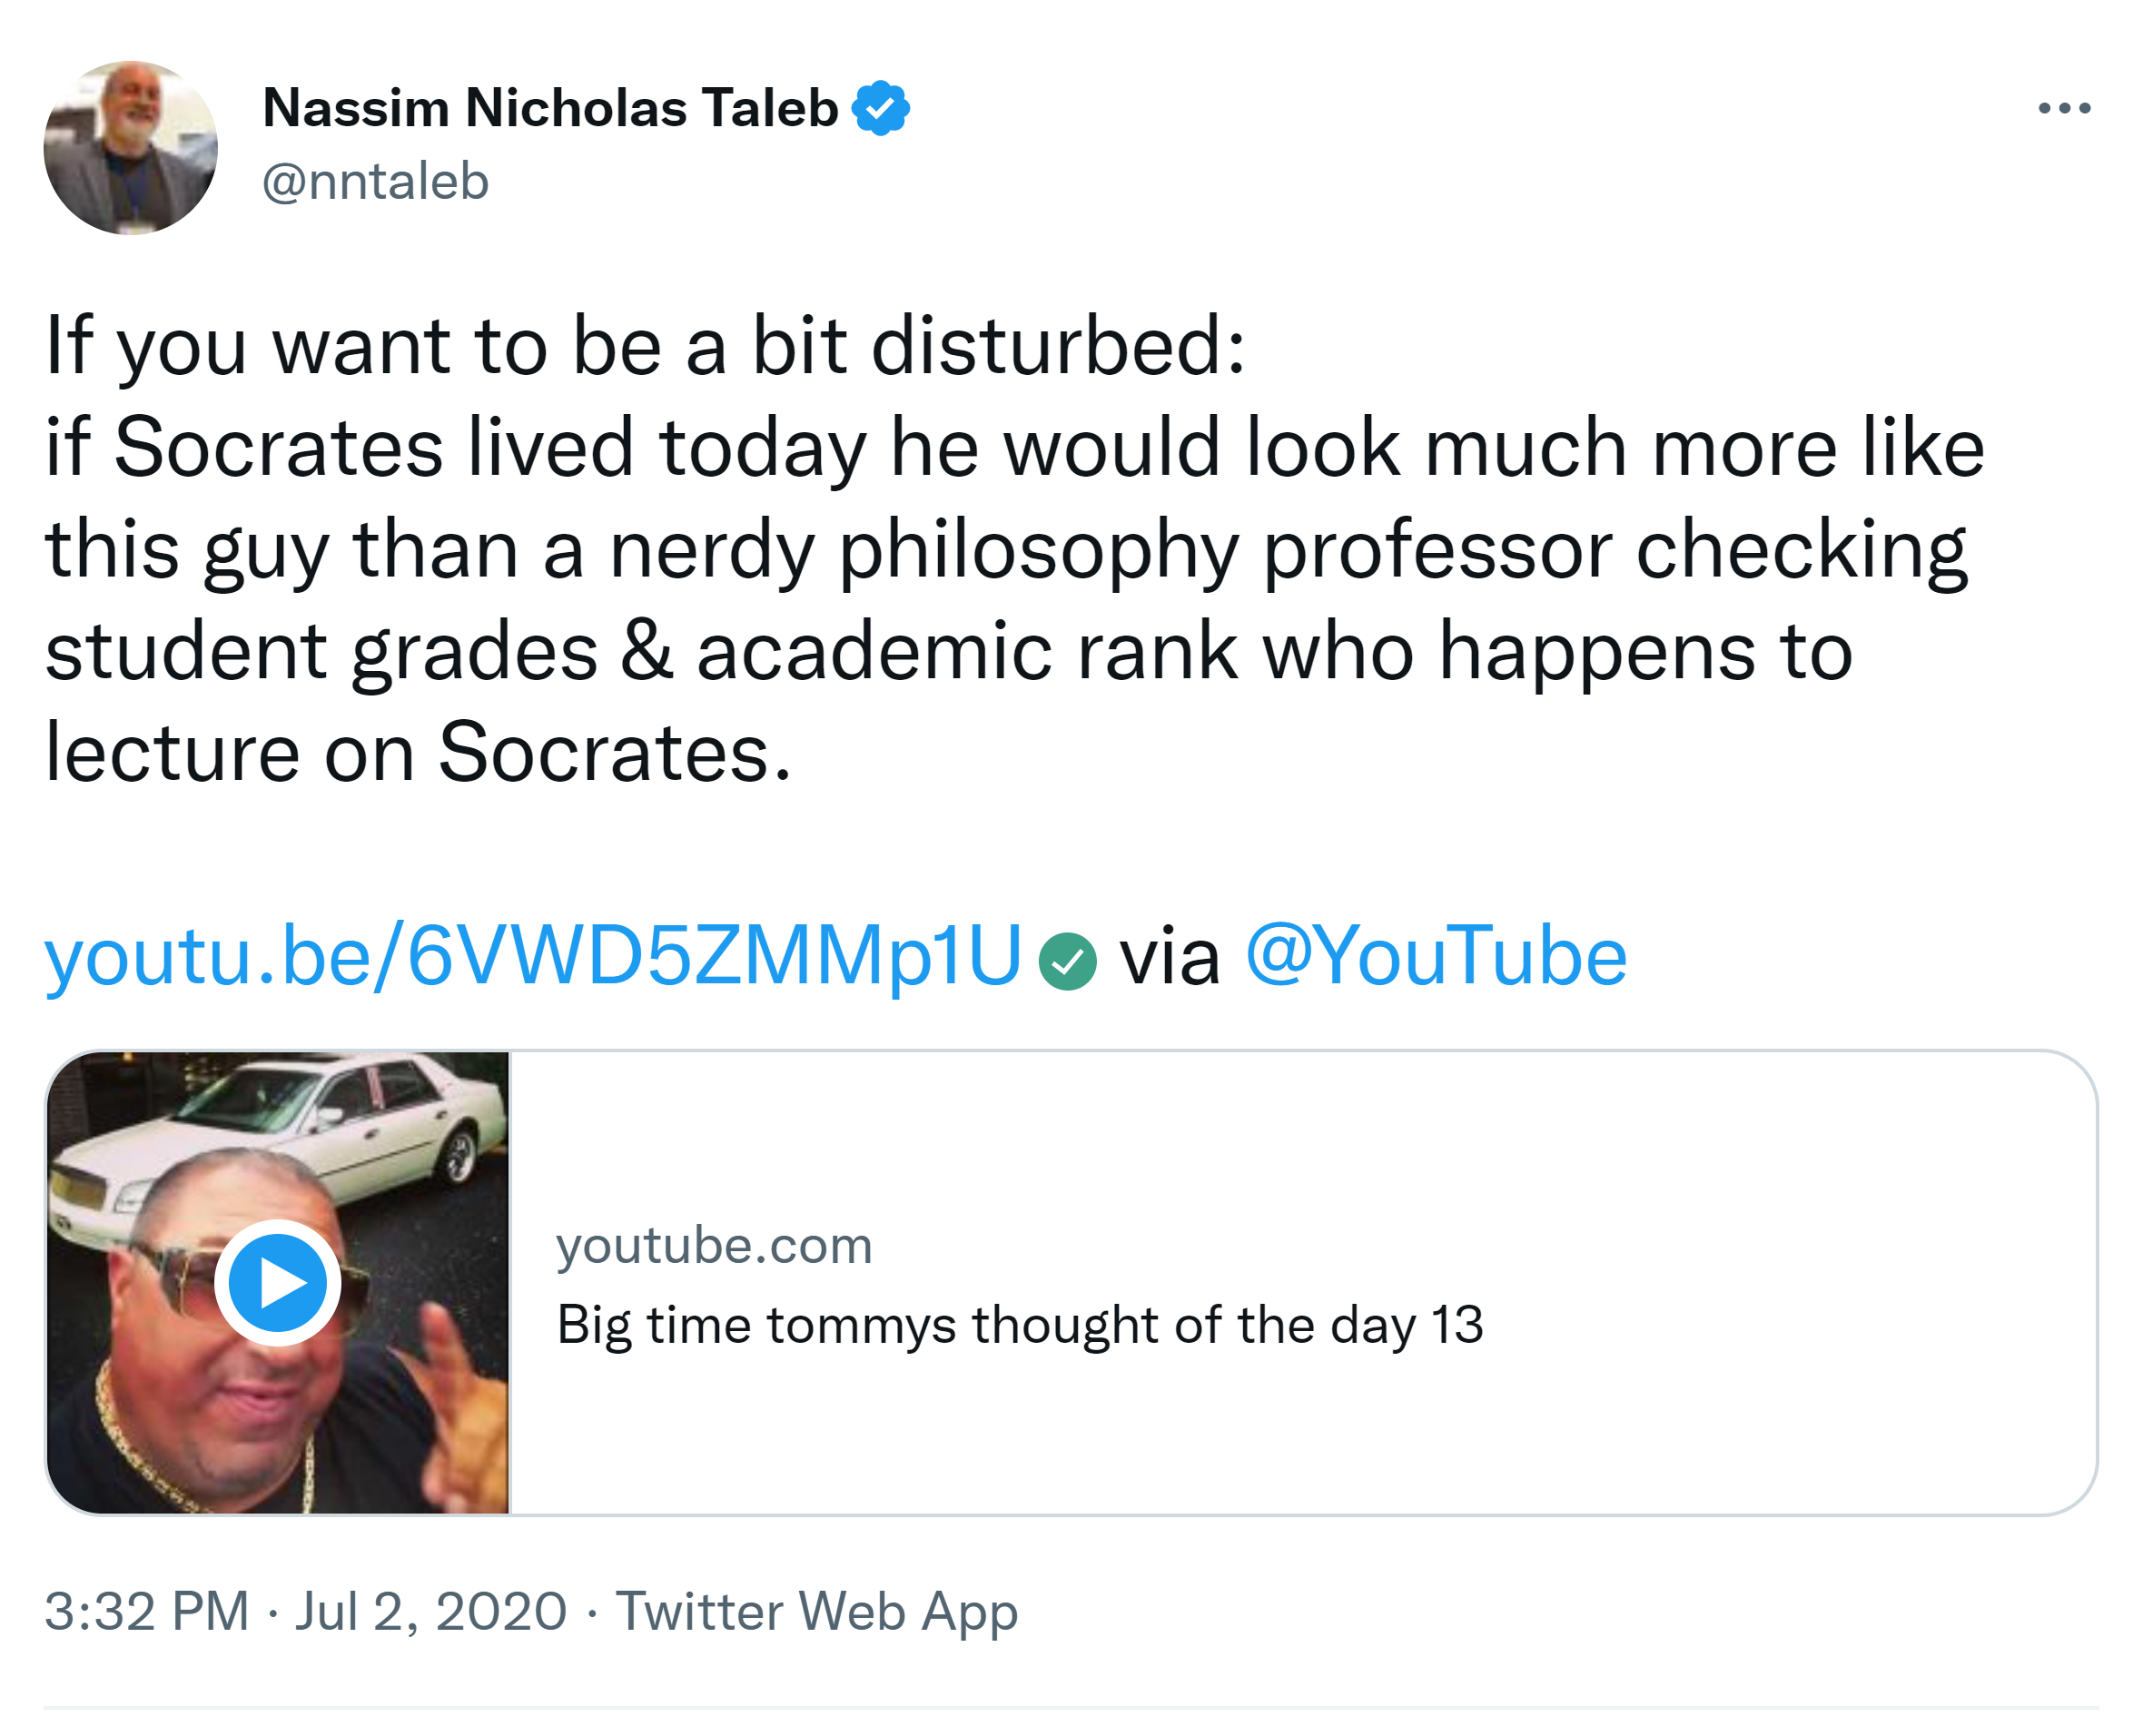Open the 'Big time tommys thought' card title
The width and height of the screenshot is (2143, 1736).
pyautogui.click(x=1019, y=1325)
